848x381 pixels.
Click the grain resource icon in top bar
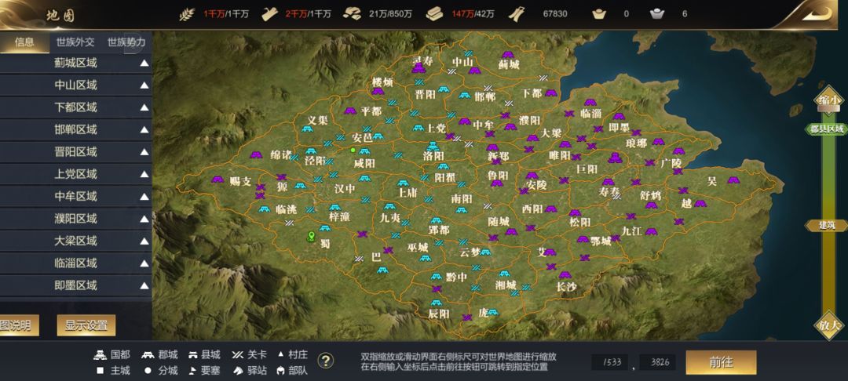point(187,14)
